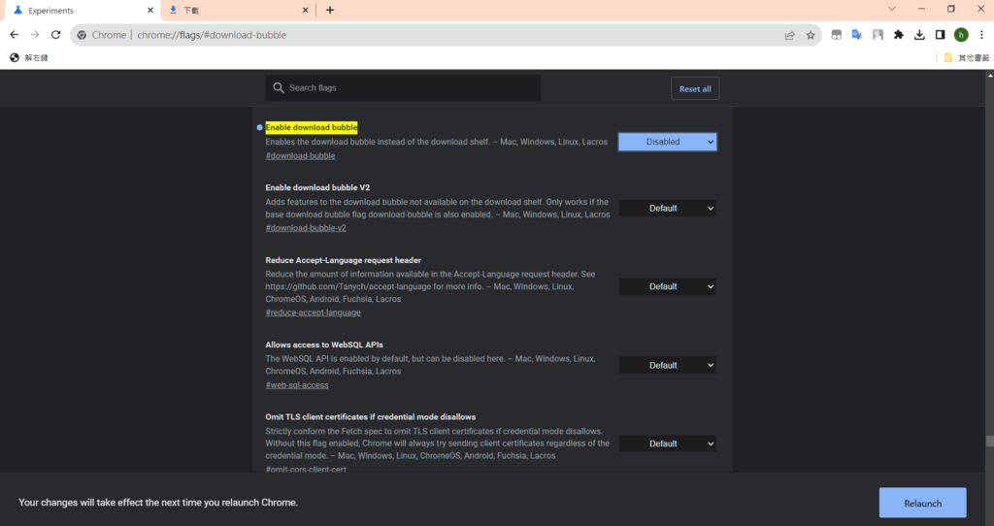Open the WebSQL APIs Default dropdown

(x=668, y=365)
